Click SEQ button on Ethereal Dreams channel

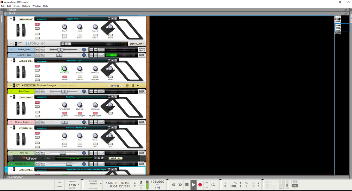coord(91,122)
